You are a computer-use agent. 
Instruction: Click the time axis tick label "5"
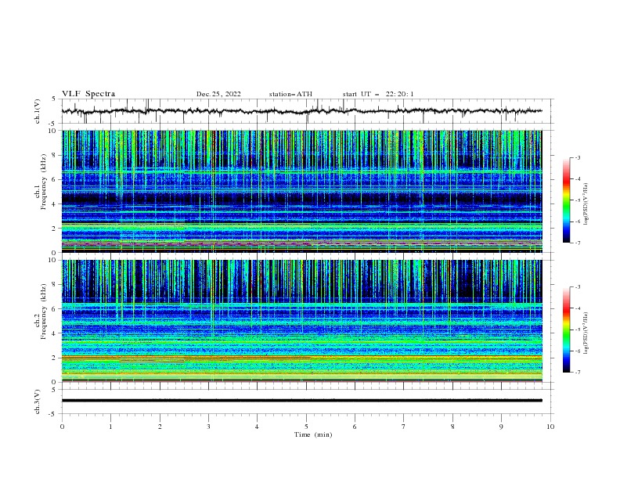click(x=306, y=427)
